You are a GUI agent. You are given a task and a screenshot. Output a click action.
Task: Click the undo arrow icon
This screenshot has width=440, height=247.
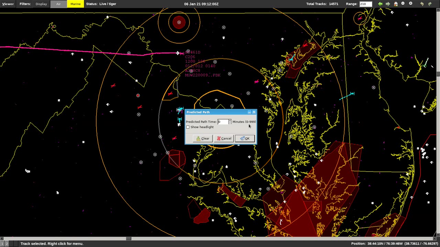422,4
